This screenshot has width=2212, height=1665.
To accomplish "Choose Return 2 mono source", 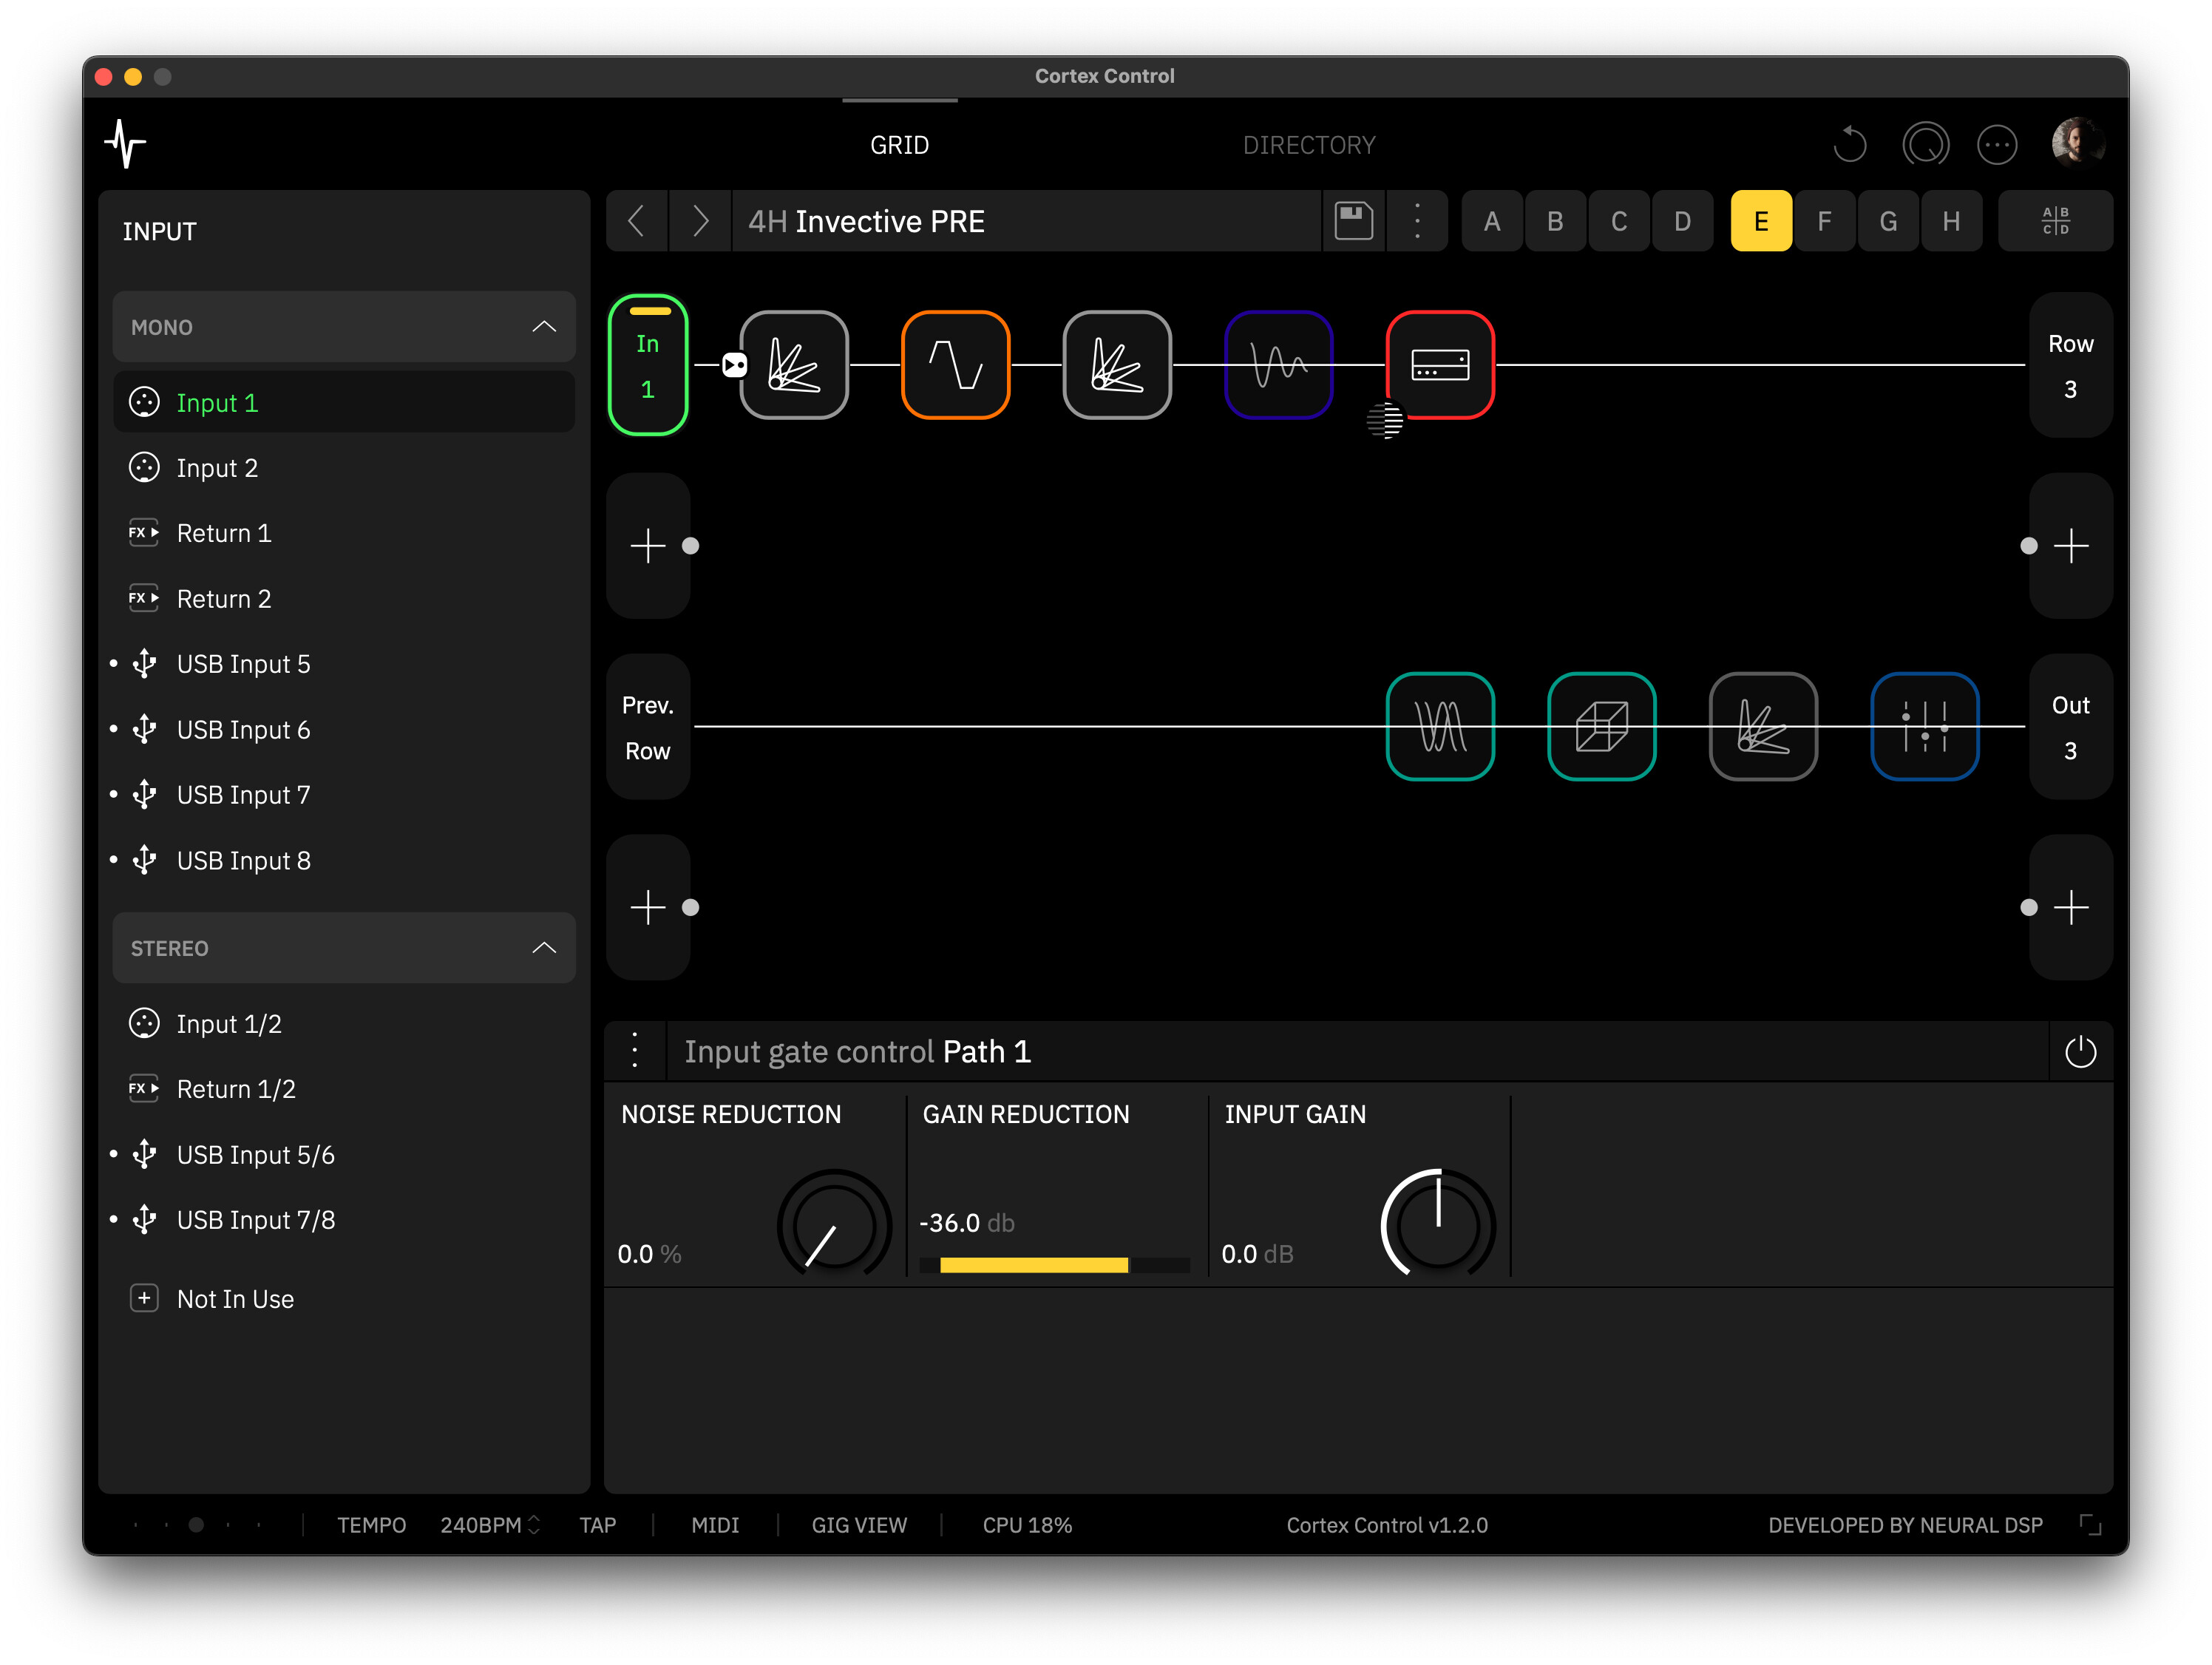I will click(344, 599).
